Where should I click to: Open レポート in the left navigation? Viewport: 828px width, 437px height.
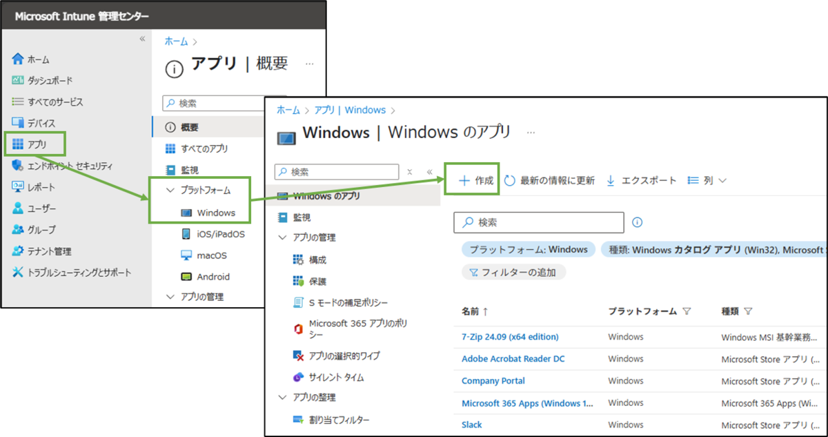tap(34, 187)
